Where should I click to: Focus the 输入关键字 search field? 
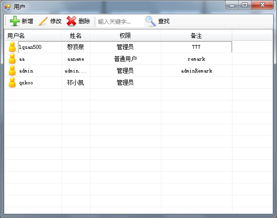(x=120, y=22)
